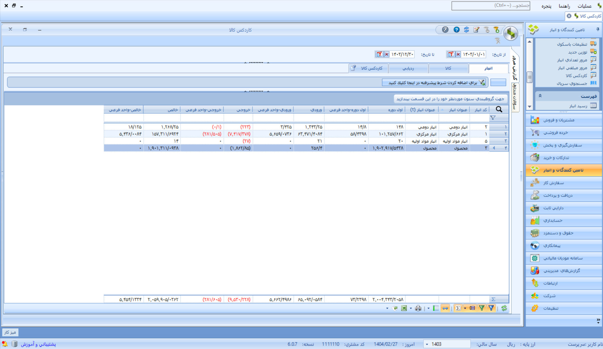Click the blue refresh arrows icon in header
Viewport: 603px width, 349px height.
click(x=467, y=30)
